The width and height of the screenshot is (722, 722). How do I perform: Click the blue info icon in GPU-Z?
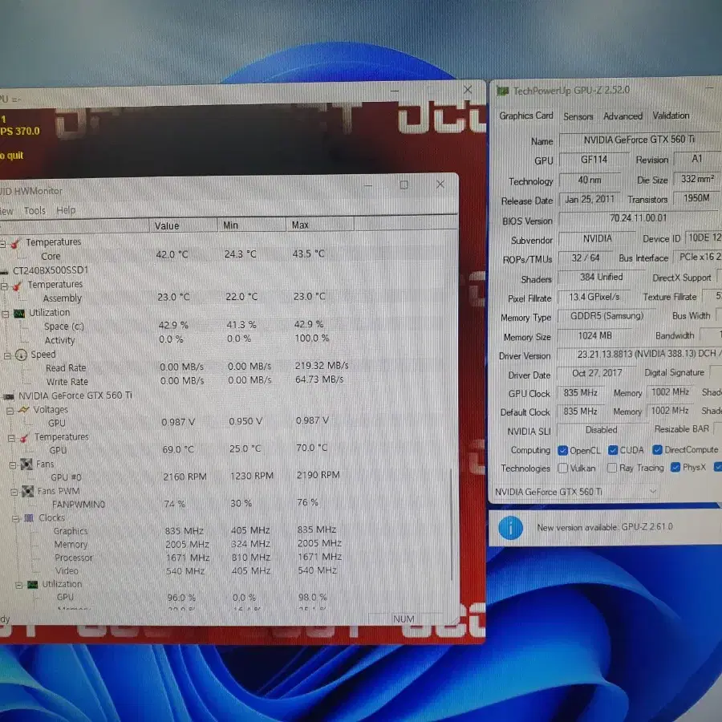click(511, 528)
